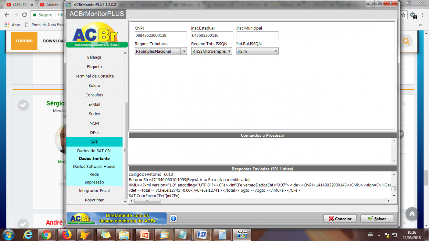Open Firefox from the taskbar
The image size is (429, 241).
tap(67, 235)
